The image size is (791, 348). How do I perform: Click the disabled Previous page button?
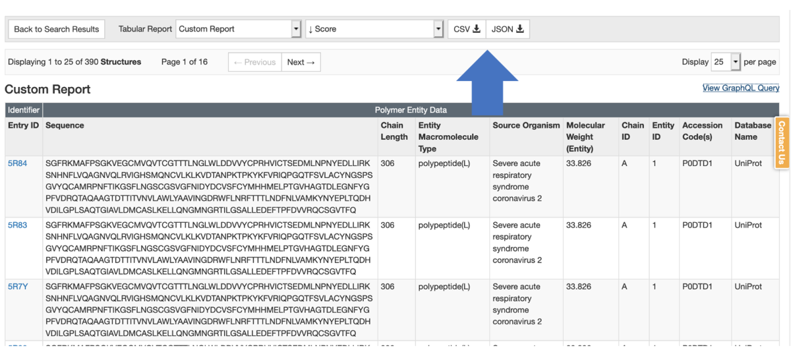254,62
